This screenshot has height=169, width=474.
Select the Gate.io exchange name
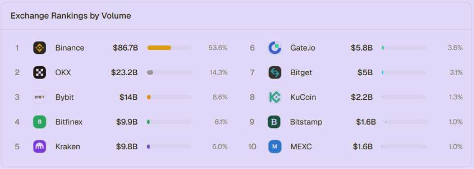[303, 48]
